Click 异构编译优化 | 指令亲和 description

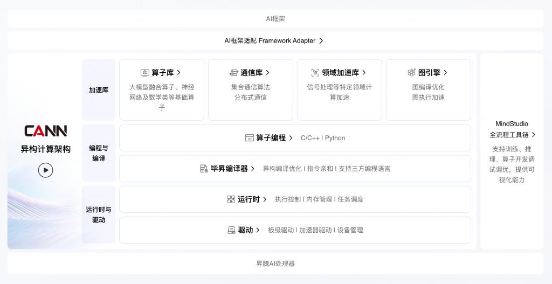tap(326, 169)
